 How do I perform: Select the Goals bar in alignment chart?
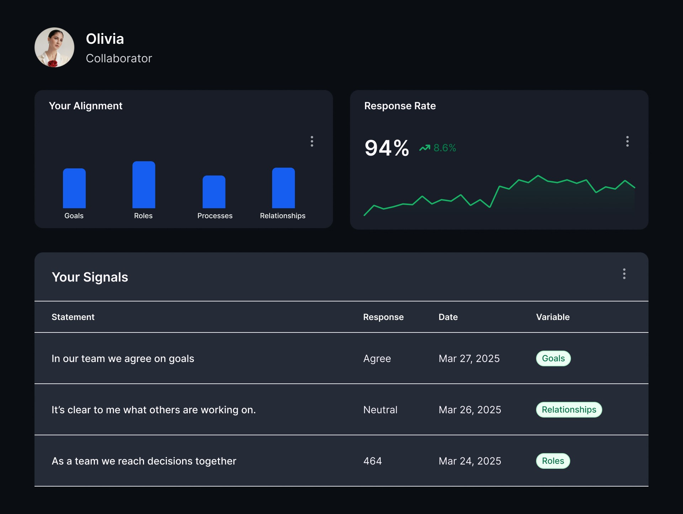pos(74,188)
